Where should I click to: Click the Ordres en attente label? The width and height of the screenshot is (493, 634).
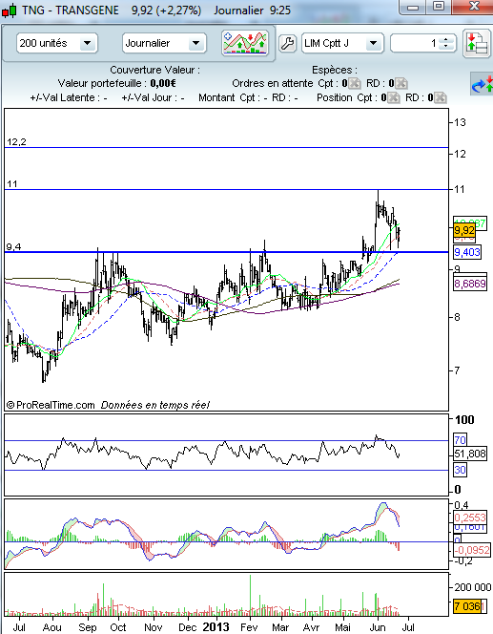click(x=273, y=83)
